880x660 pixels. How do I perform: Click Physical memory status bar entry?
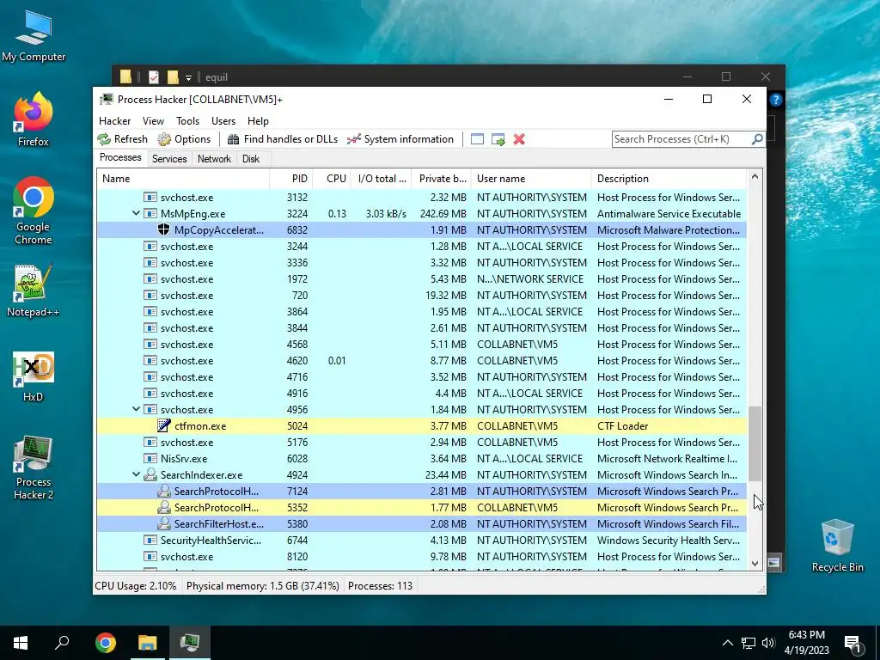click(263, 585)
